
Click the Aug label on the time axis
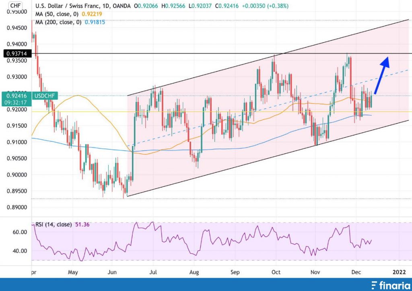(x=194, y=272)
